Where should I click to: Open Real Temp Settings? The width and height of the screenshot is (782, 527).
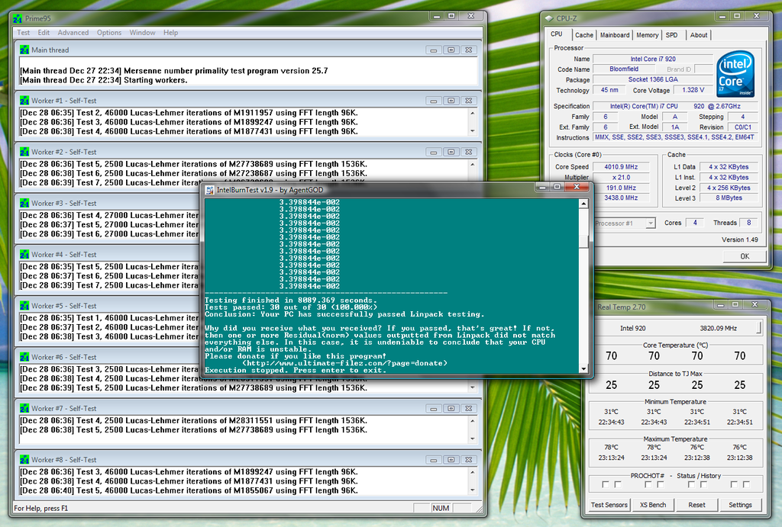740,505
